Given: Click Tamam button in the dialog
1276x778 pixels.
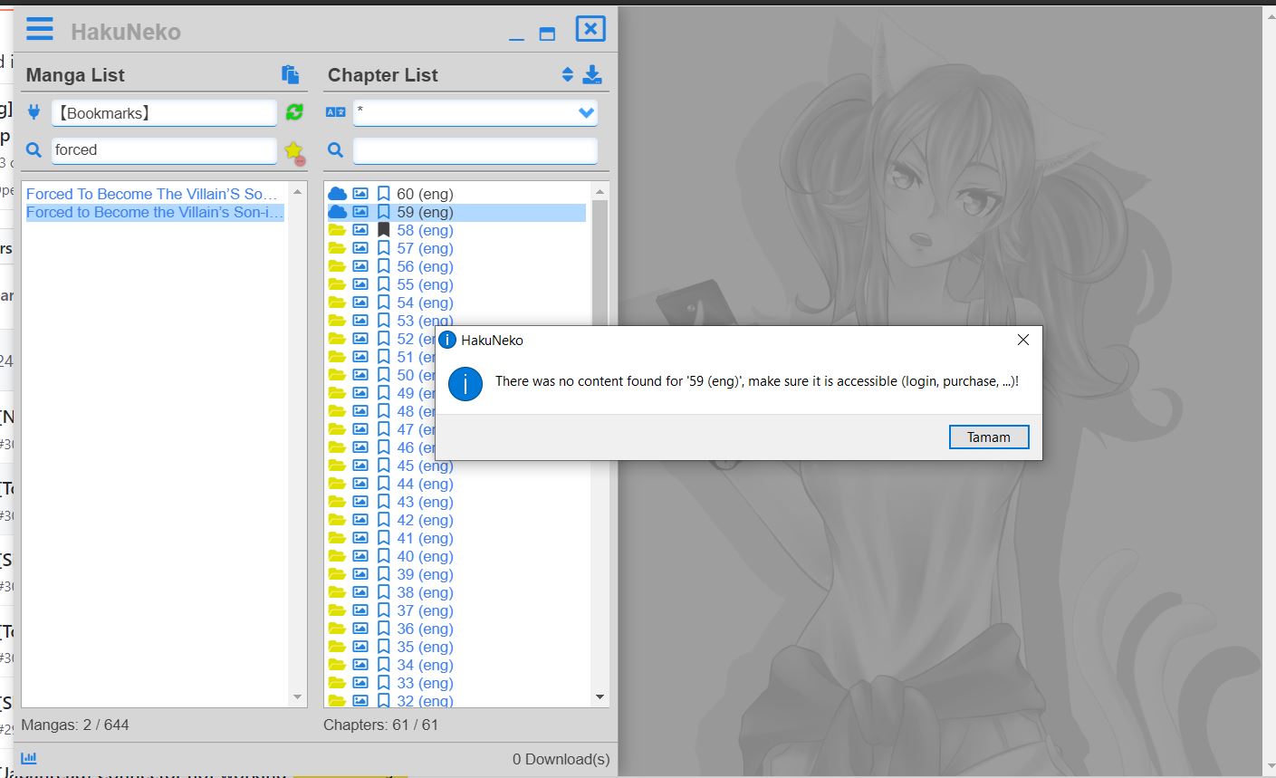Looking at the screenshot, I should pyautogui.click(x=989, y=437).
